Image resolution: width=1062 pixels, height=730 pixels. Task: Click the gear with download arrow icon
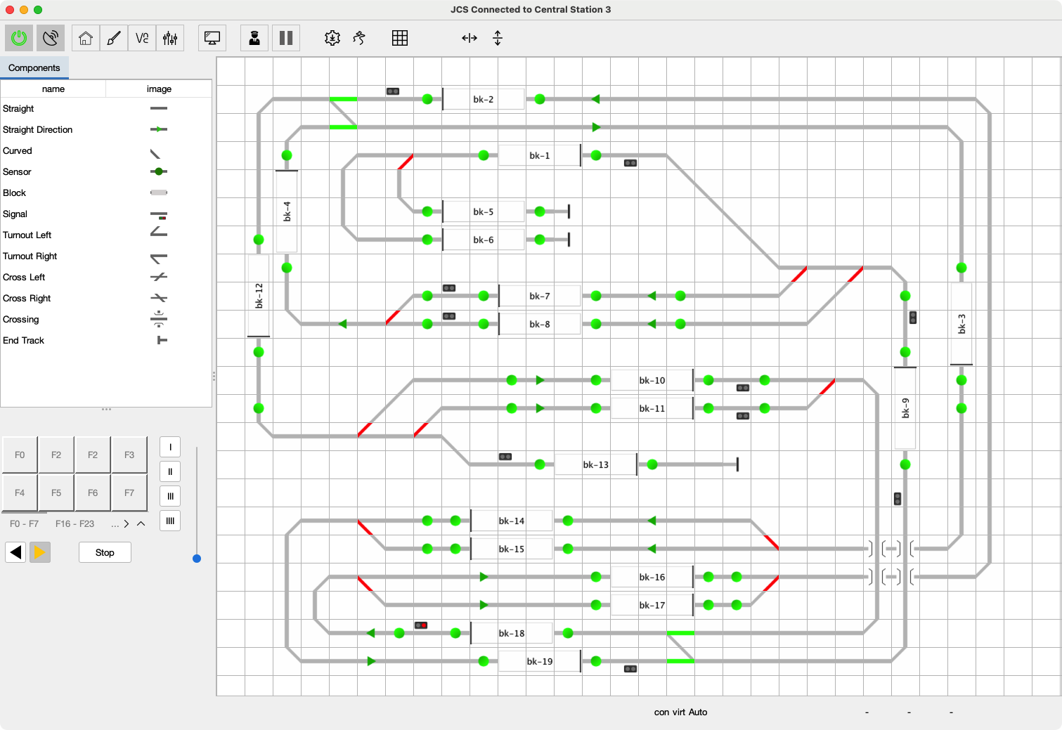tap(332, 38)
